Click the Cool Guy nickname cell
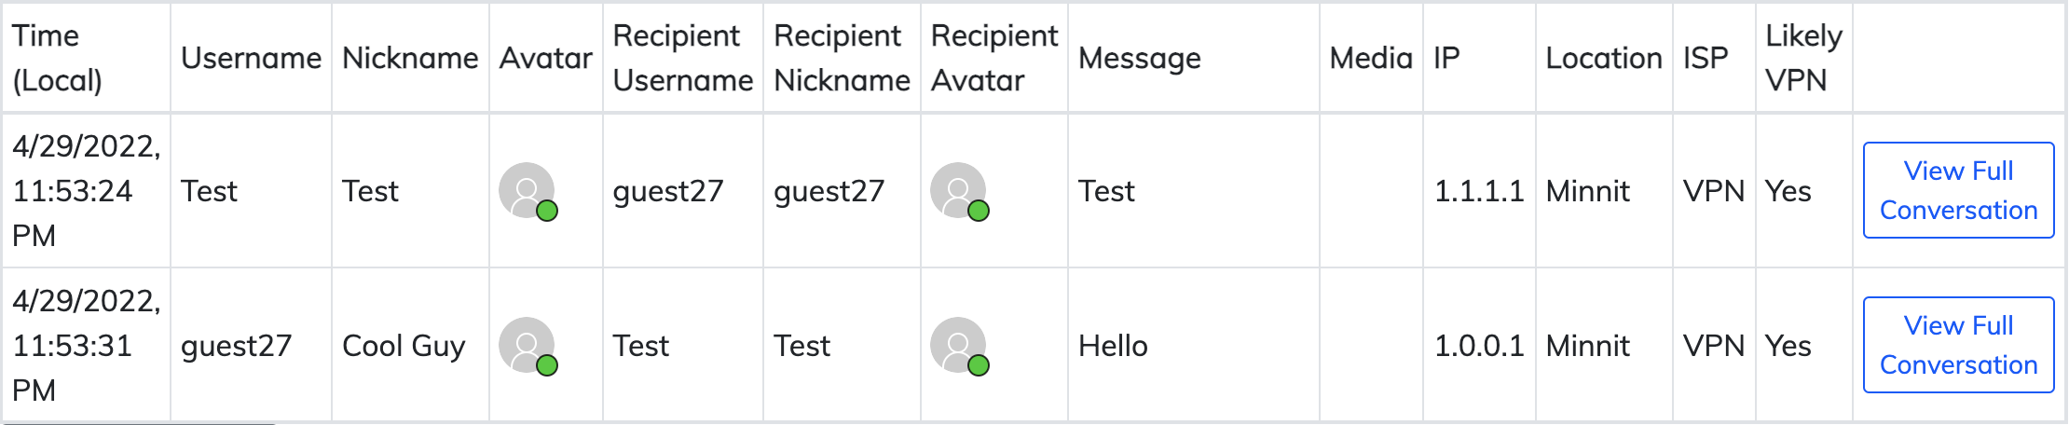 click(x=404, y=346)
